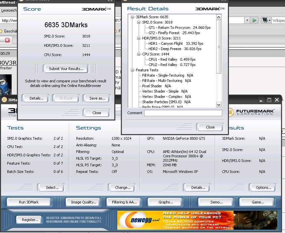Open Filtering & AA settings

124,202
